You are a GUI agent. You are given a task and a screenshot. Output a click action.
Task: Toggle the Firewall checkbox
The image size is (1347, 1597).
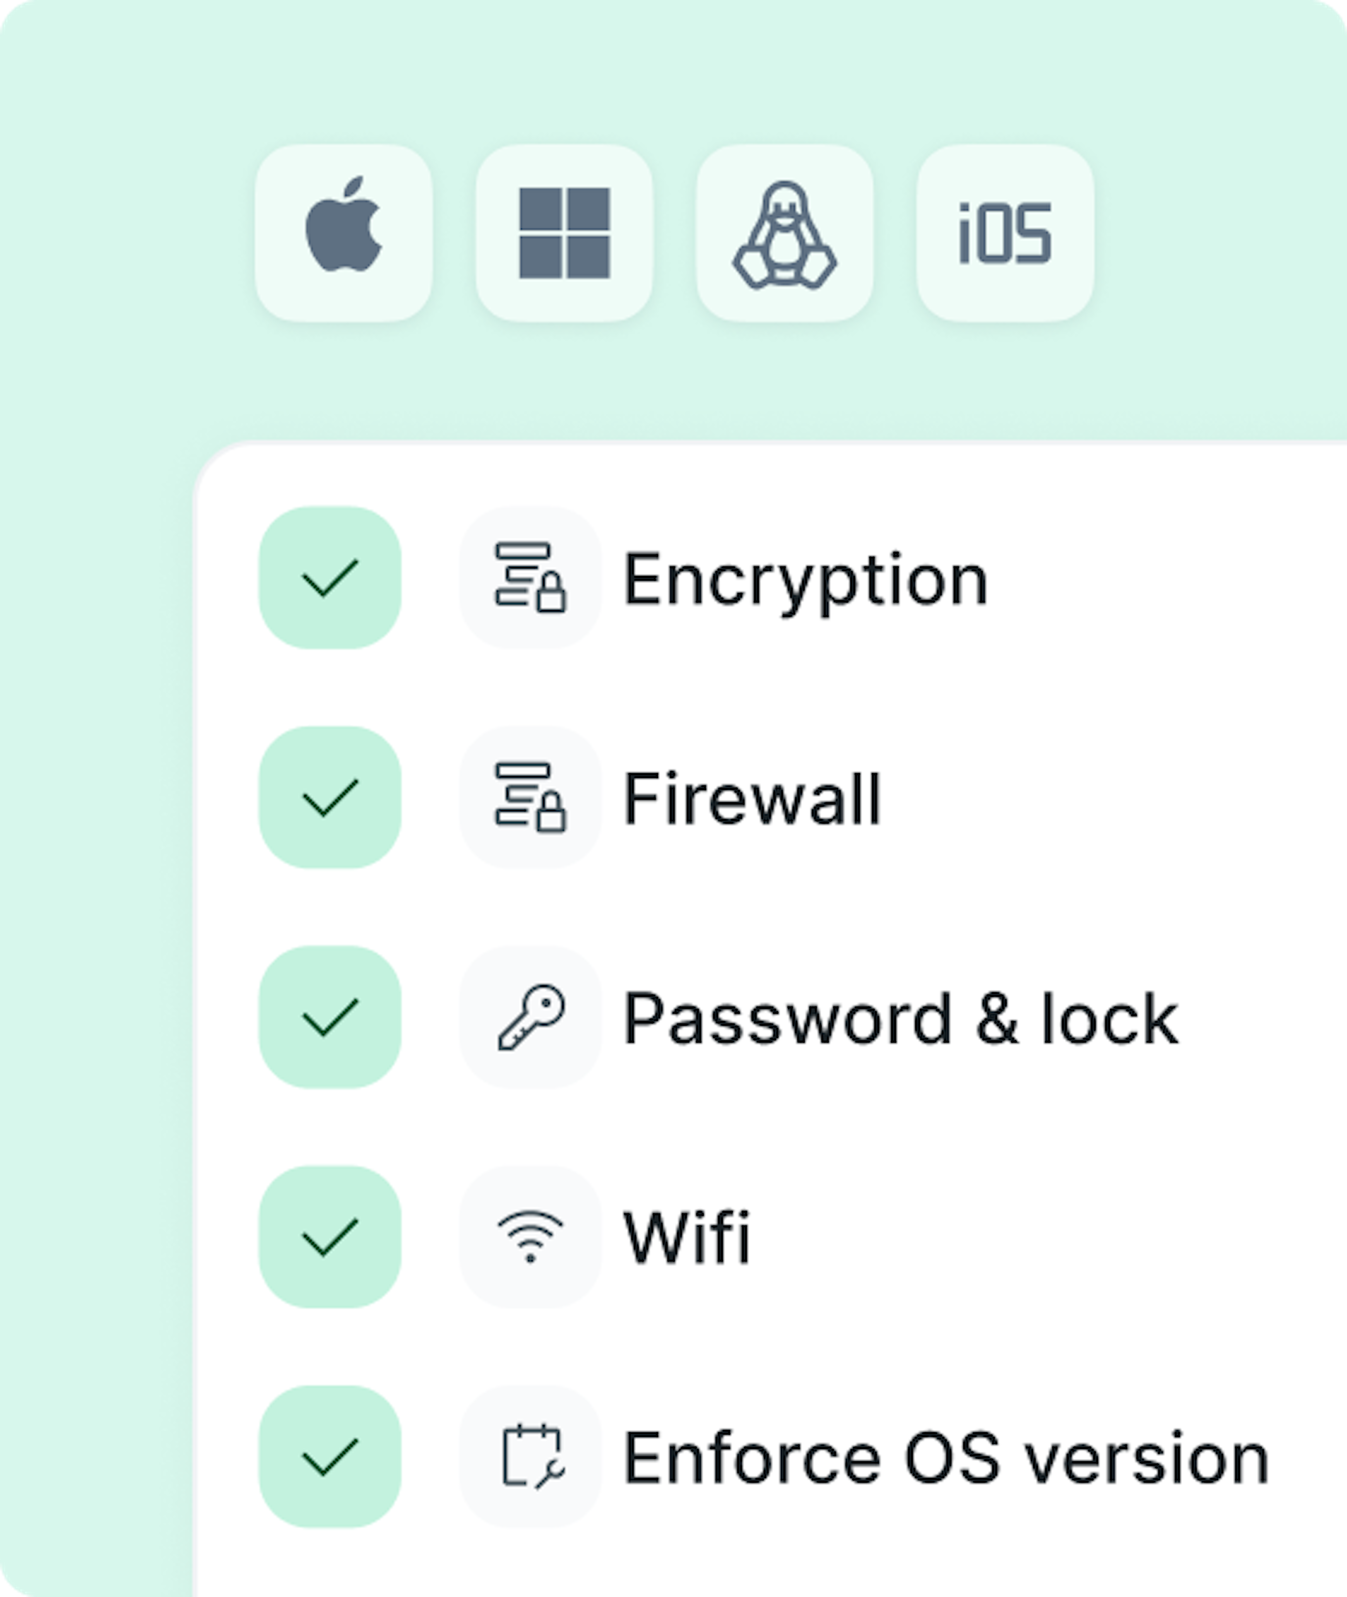[330, 798]
